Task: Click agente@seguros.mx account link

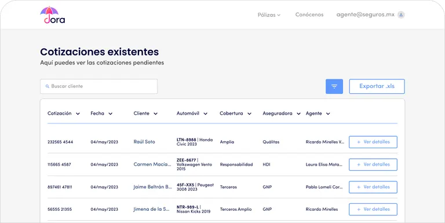Action: (366, 14)
